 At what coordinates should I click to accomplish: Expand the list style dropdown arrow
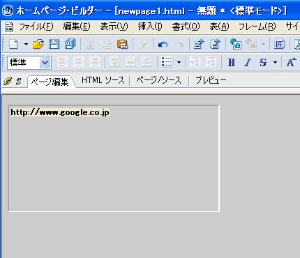coord(179,62)
